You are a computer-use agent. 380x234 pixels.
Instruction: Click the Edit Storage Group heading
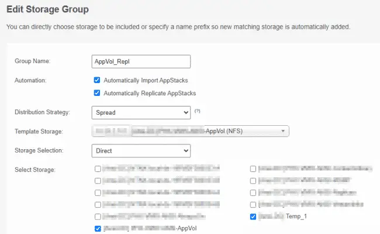point(47,9)
